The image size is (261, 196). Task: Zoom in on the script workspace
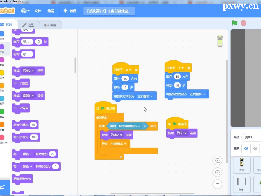[x=218, y=160]
